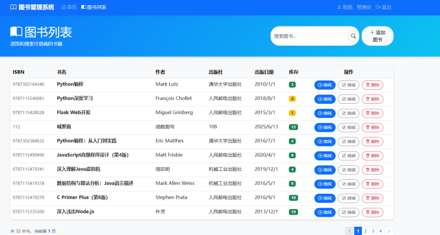Click date 2013/12/1 cell
This screenshot has width=440, height=235.
(x=266, y=212)
